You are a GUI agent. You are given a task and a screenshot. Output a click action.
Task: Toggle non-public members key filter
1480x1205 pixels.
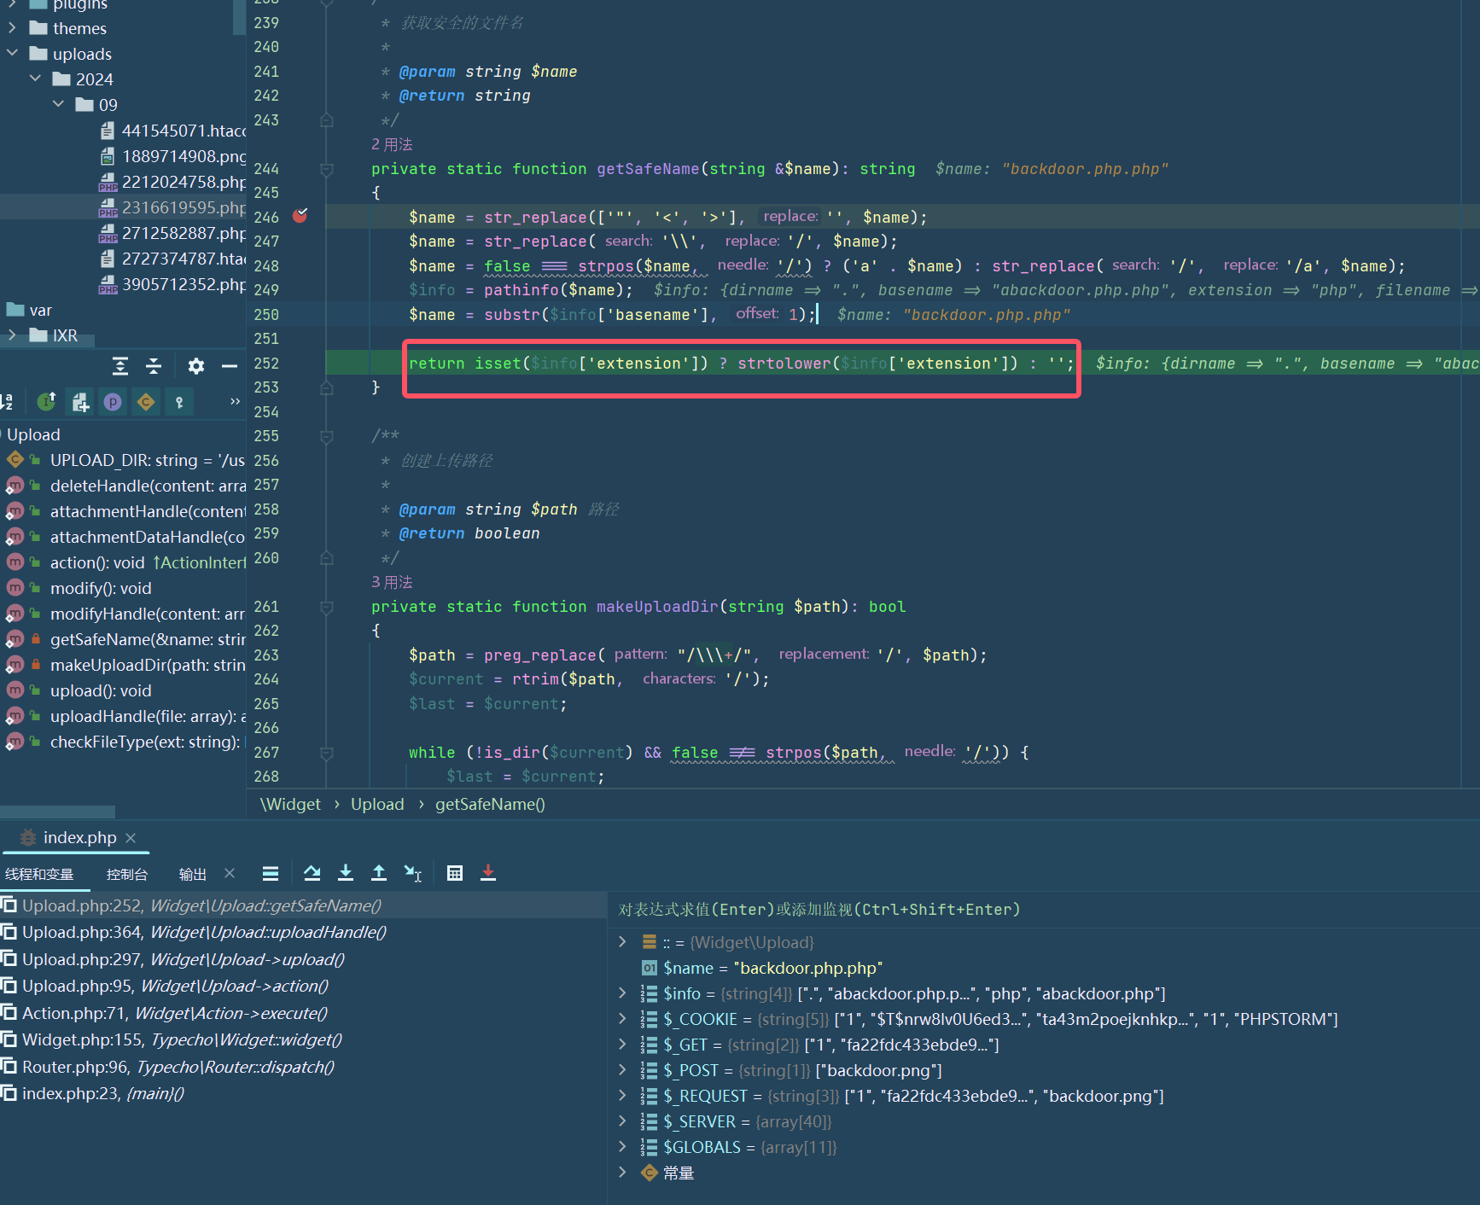(179, 402)
